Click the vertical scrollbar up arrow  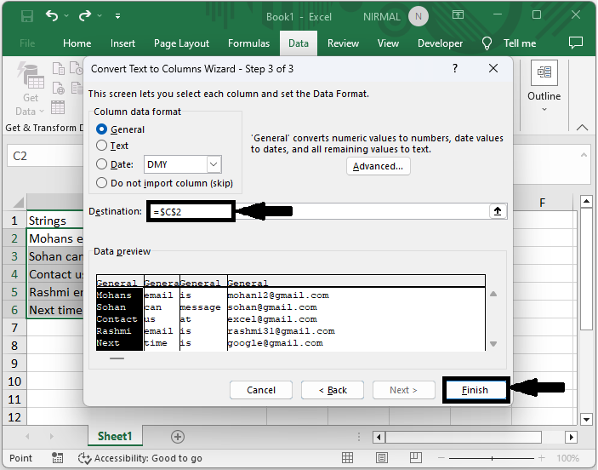(586, 201)
